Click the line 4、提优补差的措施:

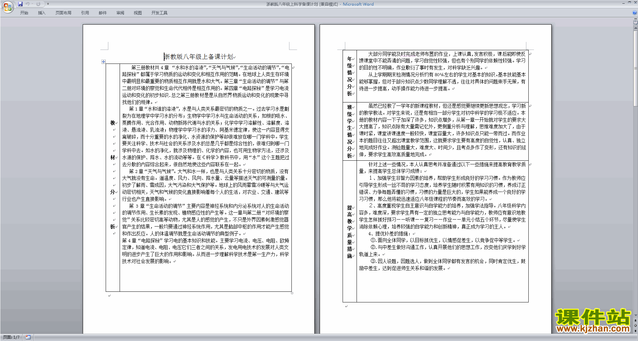pyautogui.click(x=390, y=234)
